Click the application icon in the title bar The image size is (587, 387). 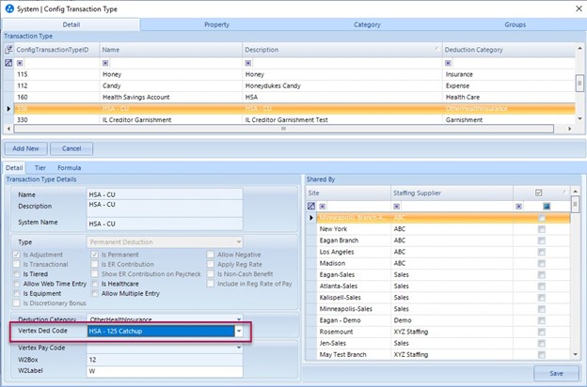click(x=9, y=8)
